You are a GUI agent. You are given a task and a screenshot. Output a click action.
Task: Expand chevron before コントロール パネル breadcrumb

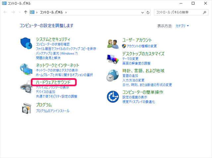click(37, 13)
